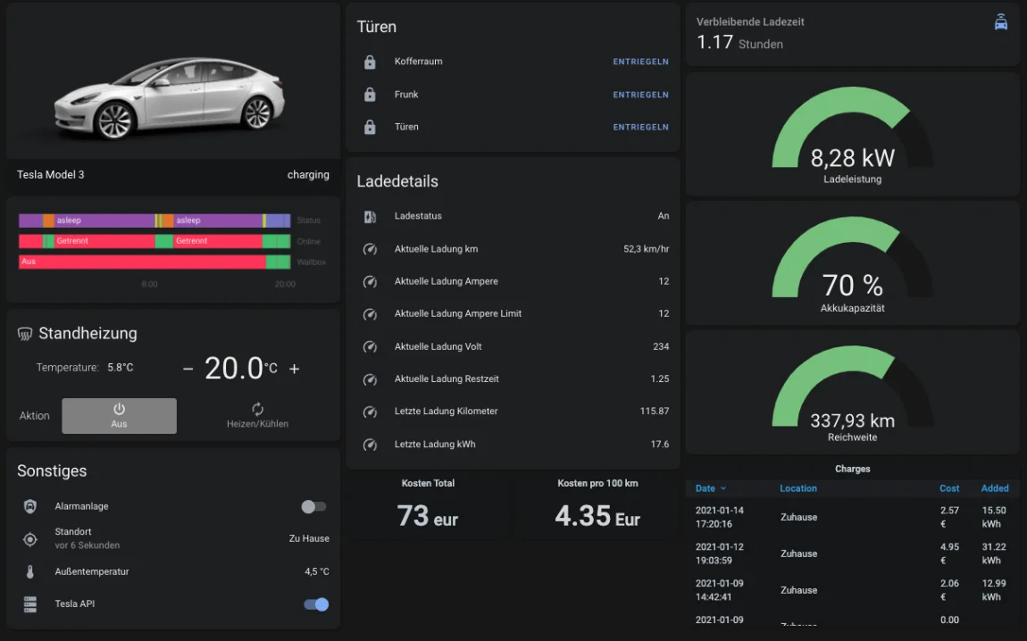This screenshot has width=1027, height=641.
Task: Click the Außentemperatur thermometer icon
Action: point(30,572)
